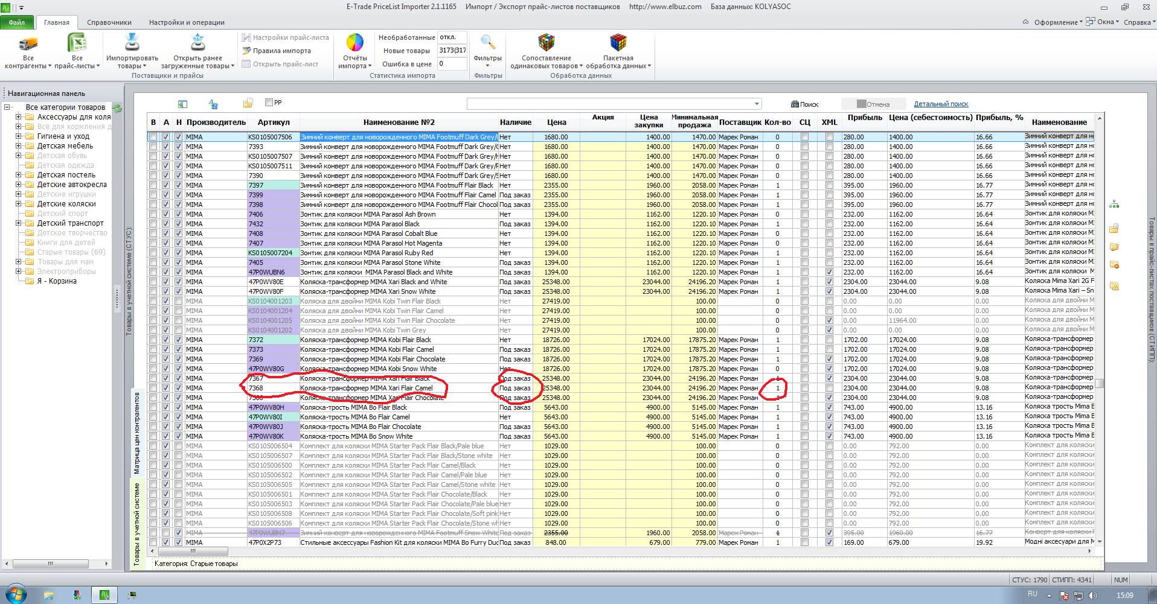Check СЦ box for article 47P0WV80H row
Viewport: 1157px width, 604px height.
(x=804, y=407)
